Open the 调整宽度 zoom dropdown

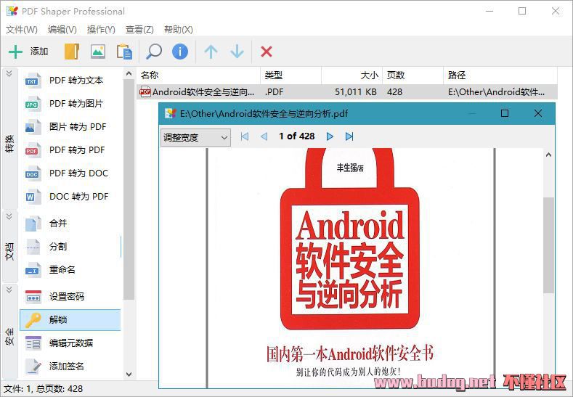[195, 138]
